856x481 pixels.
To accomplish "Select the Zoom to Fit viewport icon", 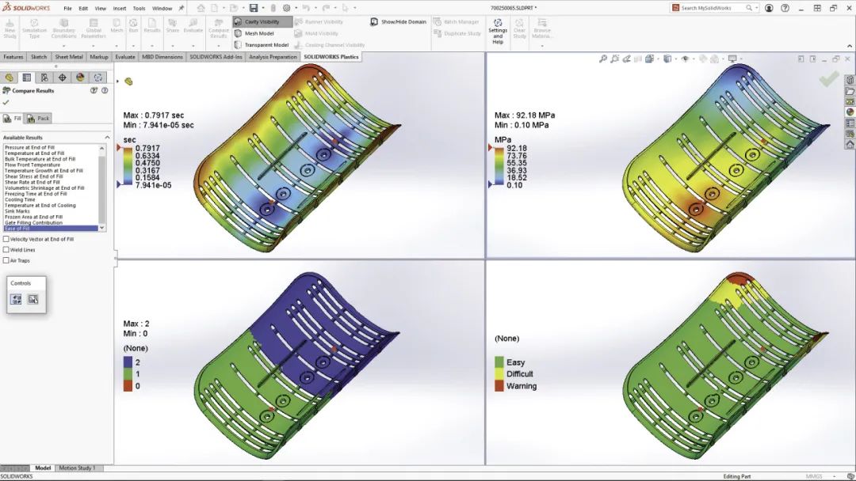I will point(604,59).
